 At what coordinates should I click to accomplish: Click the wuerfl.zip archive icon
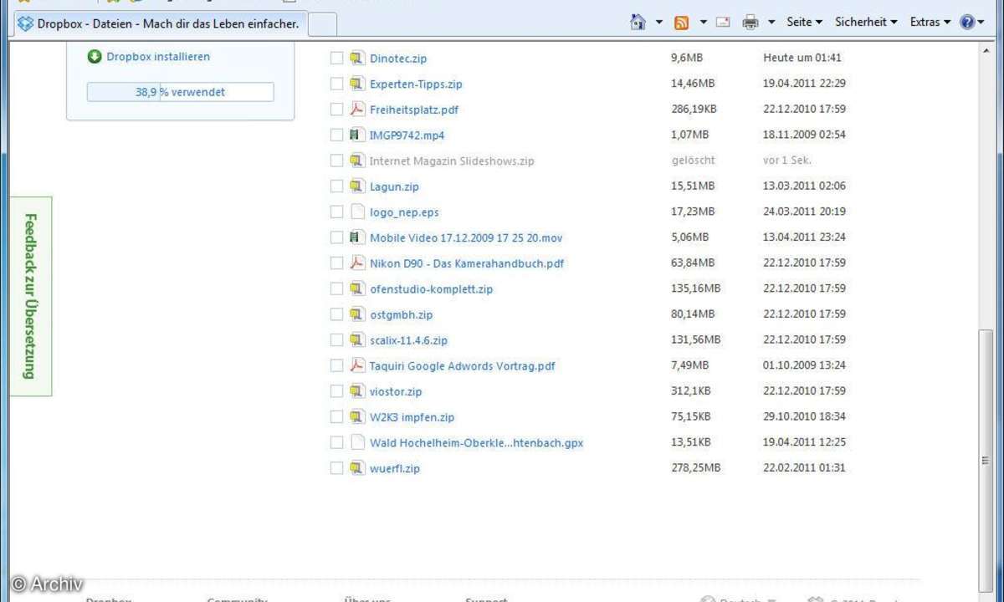[357, 468]
